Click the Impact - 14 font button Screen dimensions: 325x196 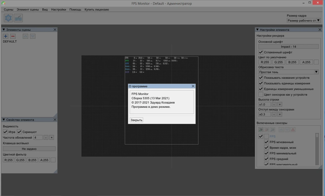coord(288,47)
